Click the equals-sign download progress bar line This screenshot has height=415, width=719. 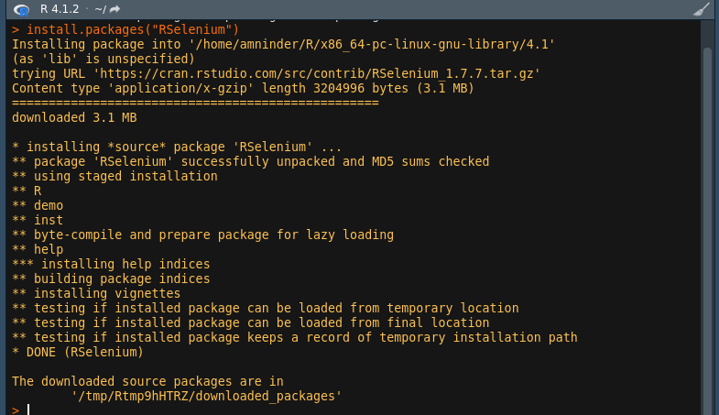[195, 103]
